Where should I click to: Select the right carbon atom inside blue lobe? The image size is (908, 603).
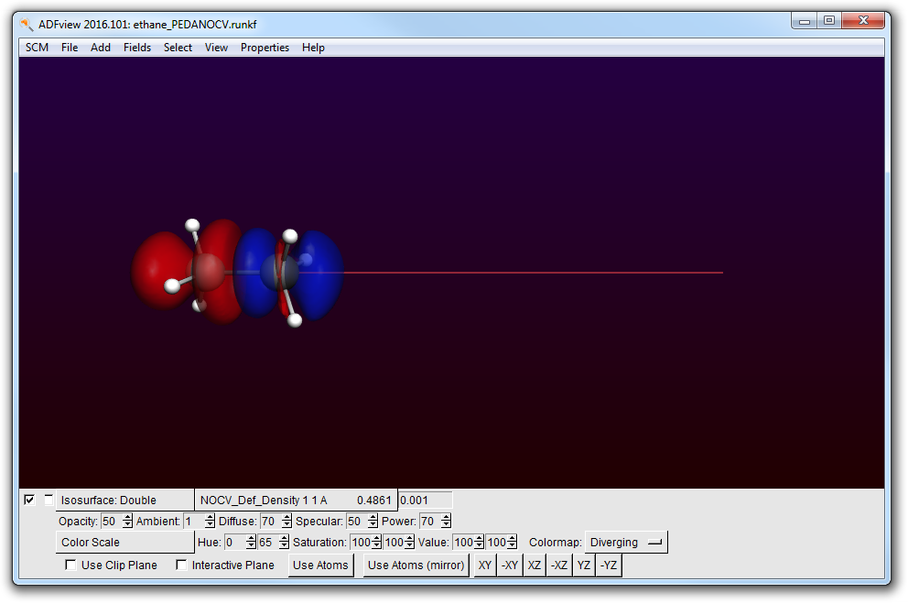tap(278, 273)
